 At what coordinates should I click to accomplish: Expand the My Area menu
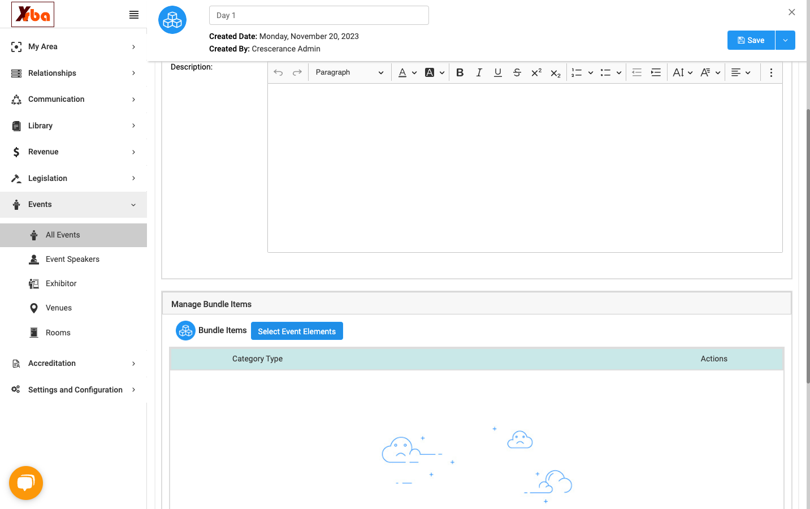coord(73,47)
